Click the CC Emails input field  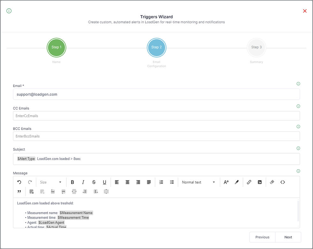pyautogui.click(x=156, y=116)
